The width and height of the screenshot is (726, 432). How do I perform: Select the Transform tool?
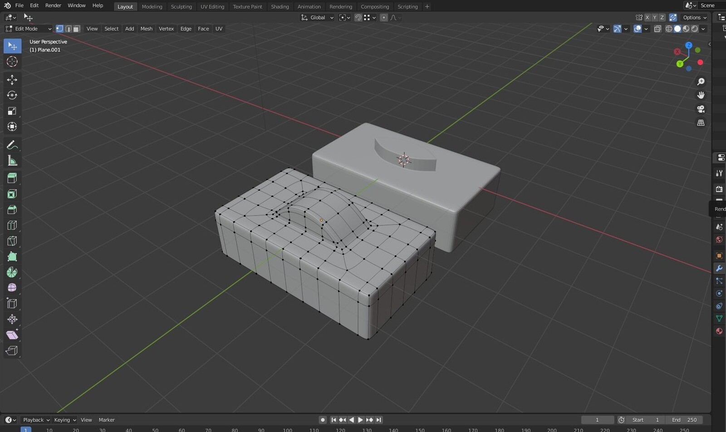tap(12, 126)
